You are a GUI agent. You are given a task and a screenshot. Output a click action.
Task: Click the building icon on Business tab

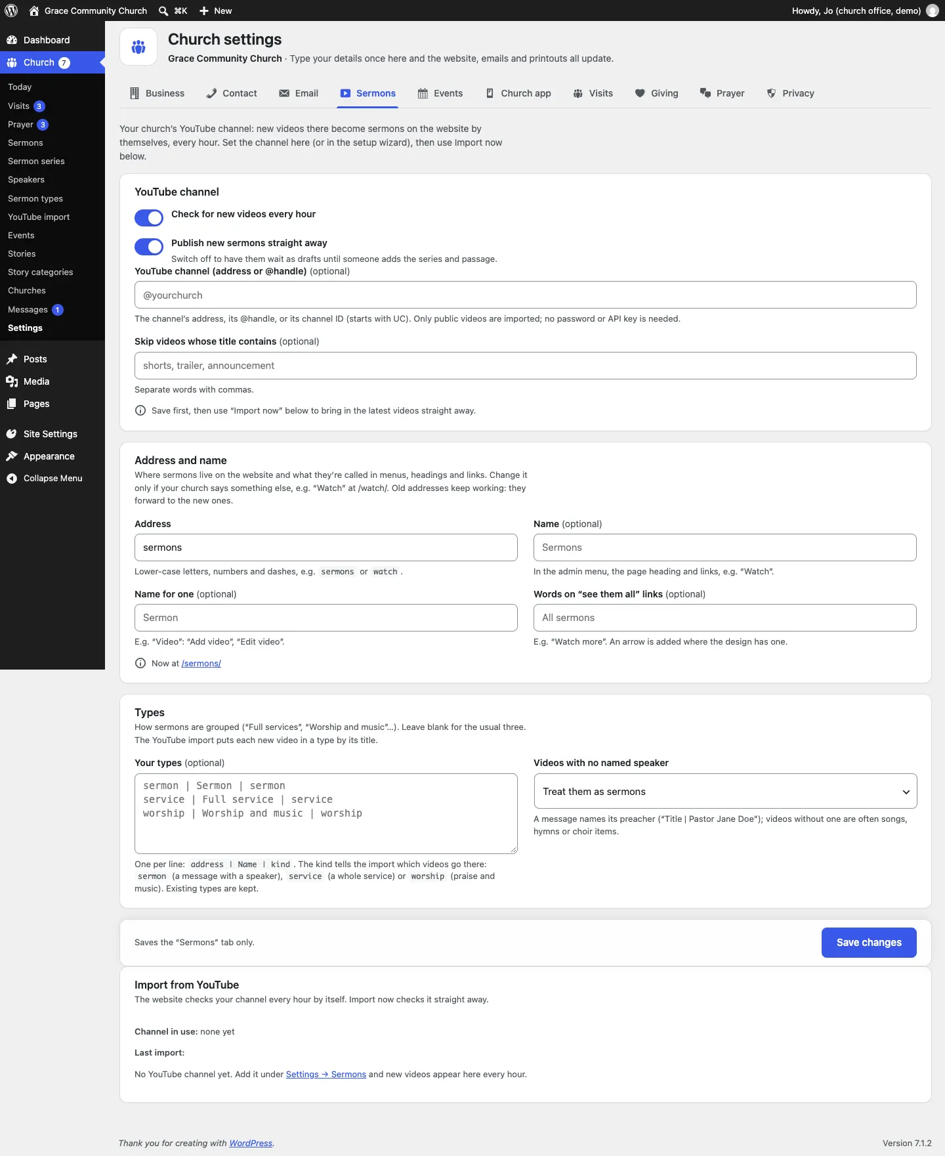click(x=135, y=93)
